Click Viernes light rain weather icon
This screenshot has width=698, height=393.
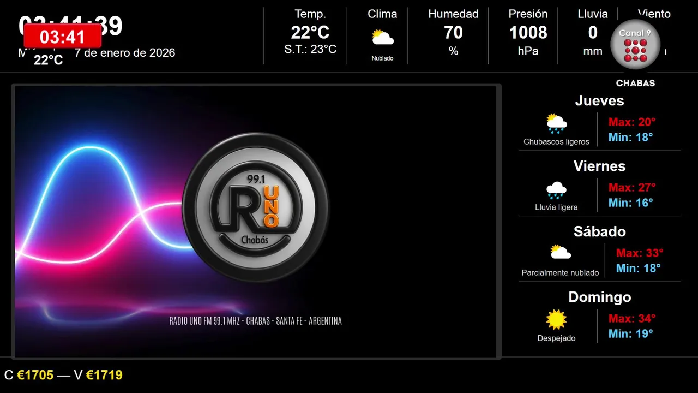[556, 190]
